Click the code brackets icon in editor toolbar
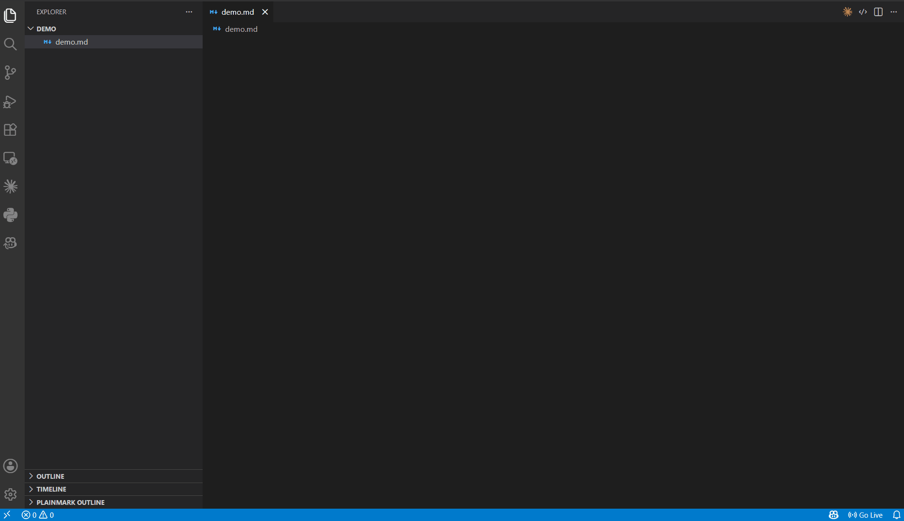904x521 pixels. 863,12
